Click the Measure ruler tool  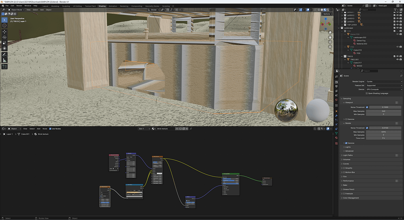(x=4, y=60)
